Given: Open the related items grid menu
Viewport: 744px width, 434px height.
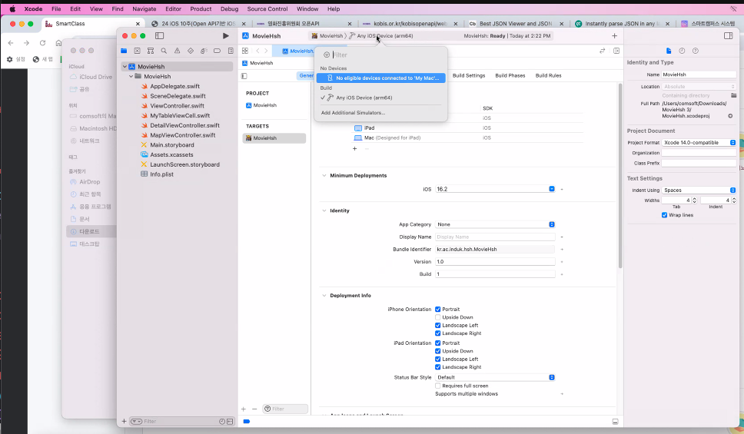Looking at the screenshot, I should (x=245, y=51).
